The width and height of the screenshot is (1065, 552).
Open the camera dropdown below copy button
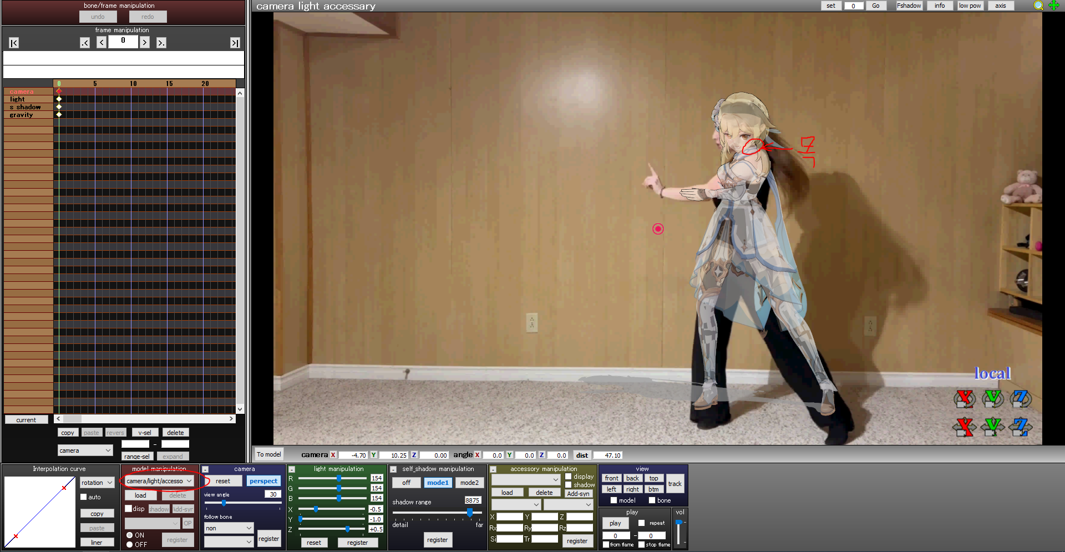(85, 450)
